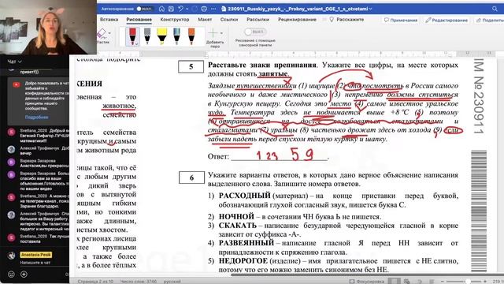Click Svetlana_2020's first chat avatar
The image size is (504, 284).
(x=11, y=132)
